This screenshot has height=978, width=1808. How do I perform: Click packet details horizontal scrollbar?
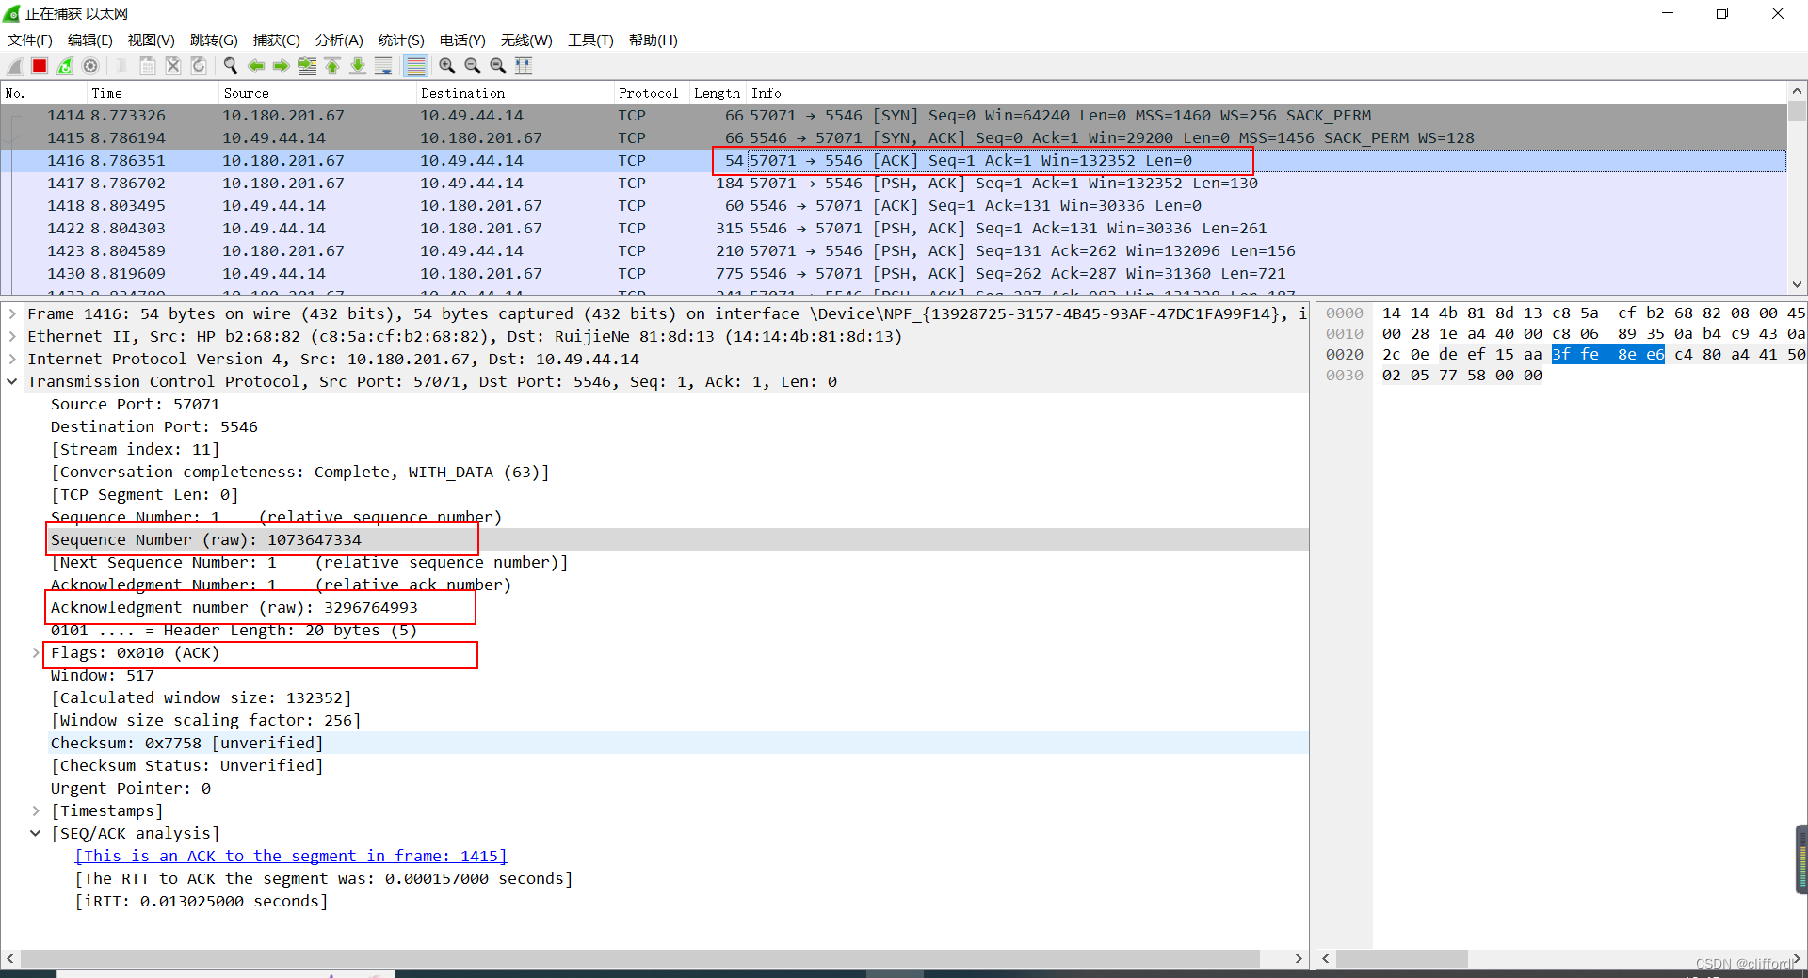click(x=640, y=958)
